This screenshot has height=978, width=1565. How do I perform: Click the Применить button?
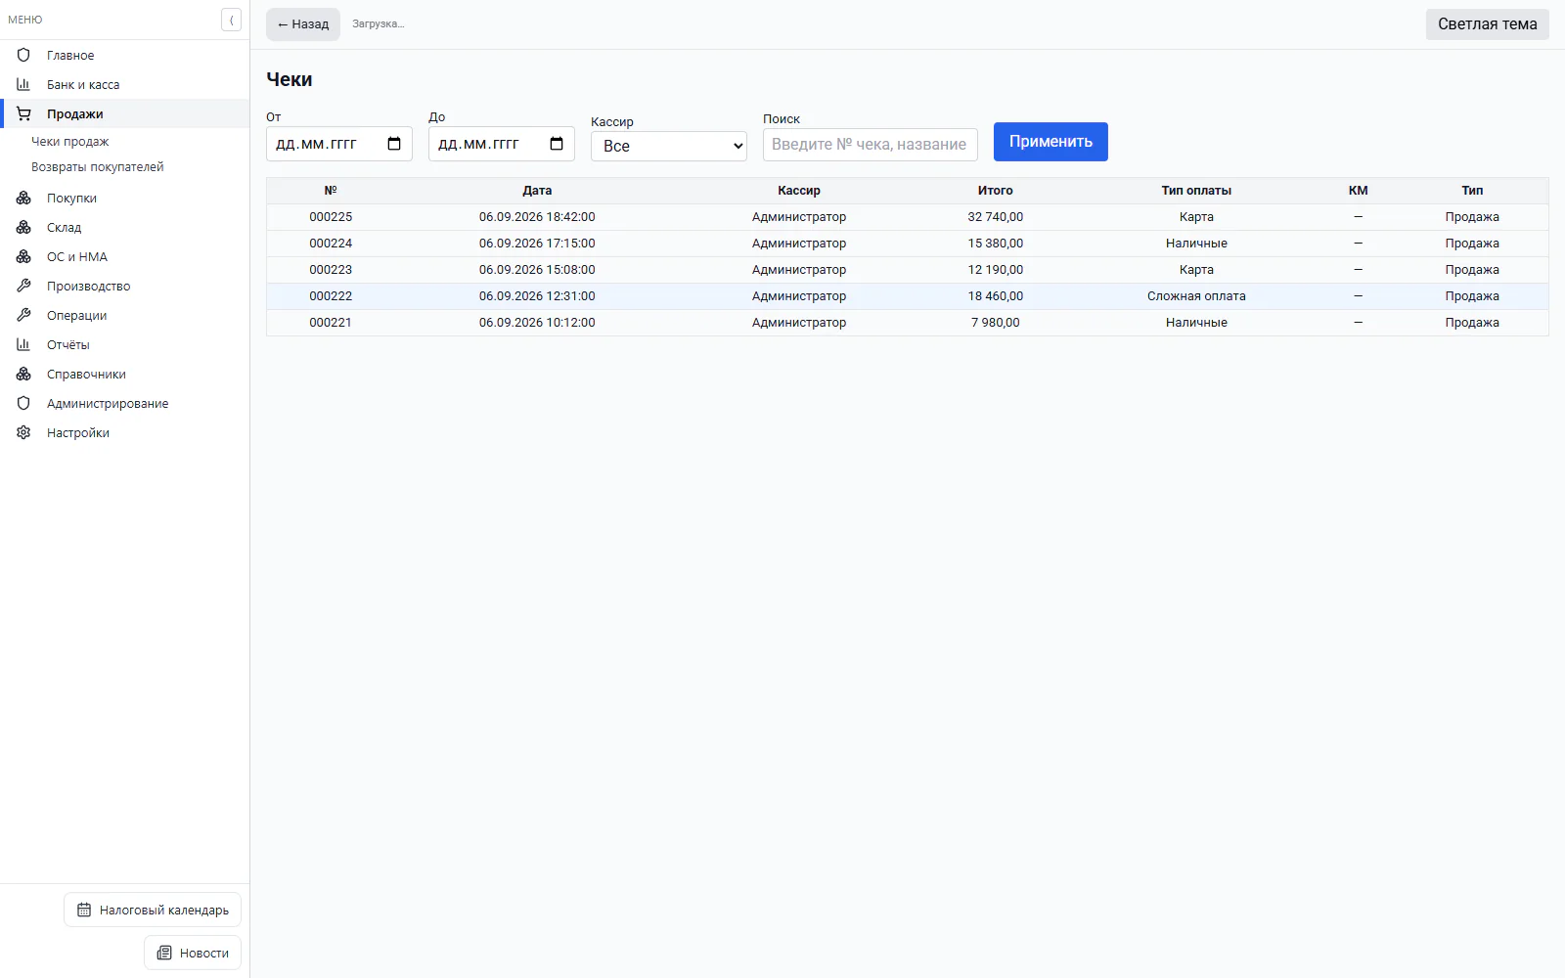point(1051,142)
